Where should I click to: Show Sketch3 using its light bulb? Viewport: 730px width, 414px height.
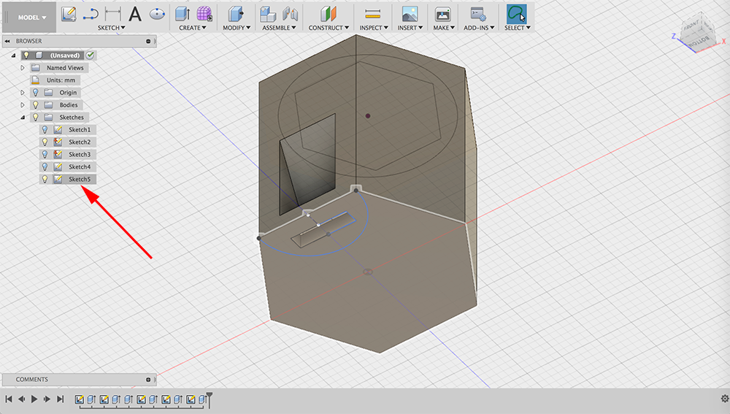[45, 154]
